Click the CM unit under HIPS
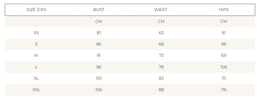Screen dimensions: 260x104 [x=224, y=21]
